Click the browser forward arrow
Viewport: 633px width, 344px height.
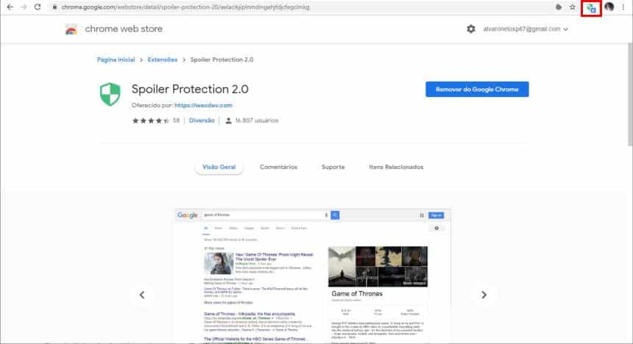(24, 7)
